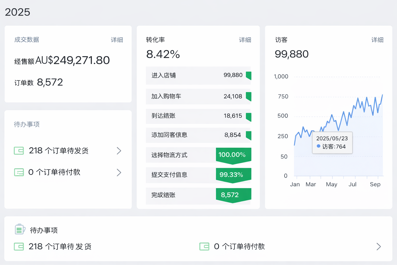Viewport: 397px width, 265px height.
Task: Click green funnel marker on 到达结账 row
Action: [248, 117]
